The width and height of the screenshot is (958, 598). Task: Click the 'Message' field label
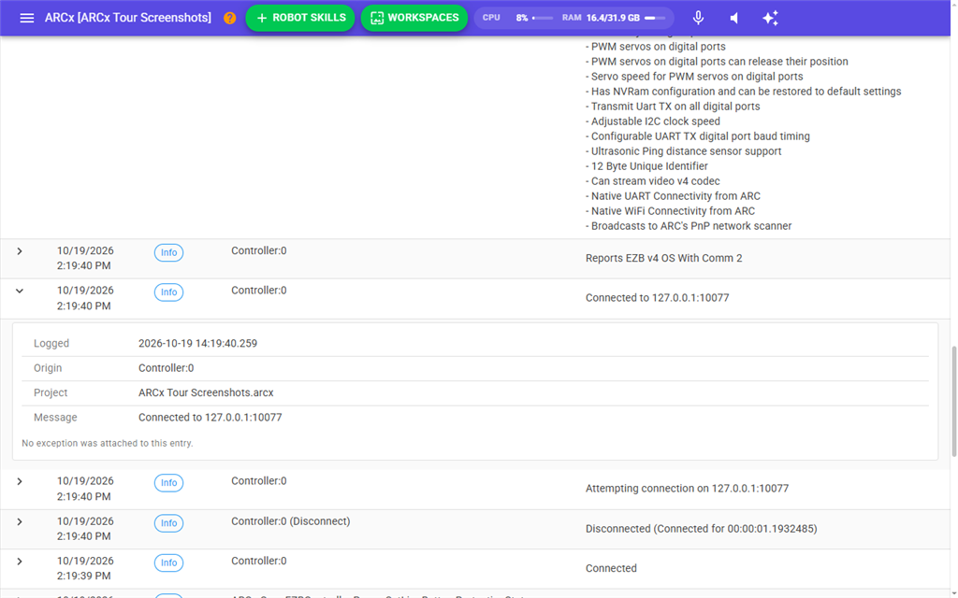tap(55, 418)
